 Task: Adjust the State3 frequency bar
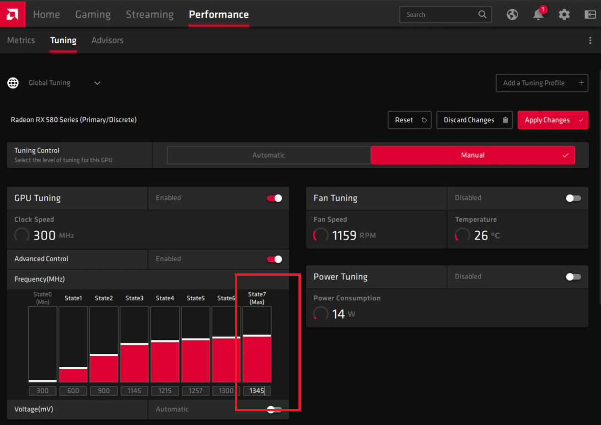135,344
